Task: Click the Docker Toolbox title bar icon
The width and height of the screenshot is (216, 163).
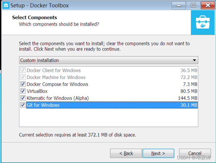Action: pos(5,5)
